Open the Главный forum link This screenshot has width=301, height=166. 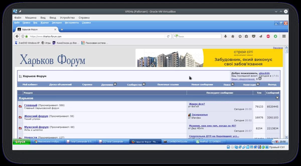[31, 105]
